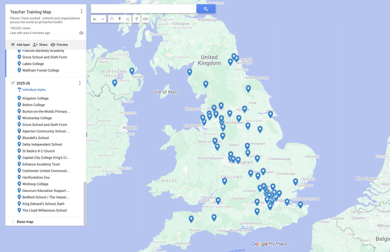This screenshot has height=252, width=390.
Task: Click the Add layer button
Action: click(20, 45)
